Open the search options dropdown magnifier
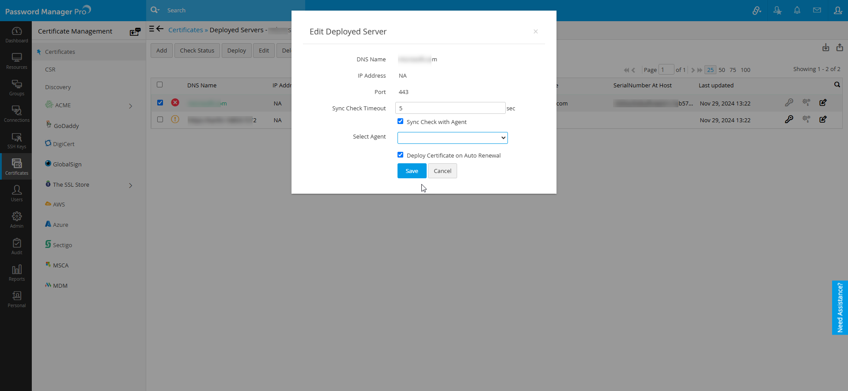 tap(155, 10)
